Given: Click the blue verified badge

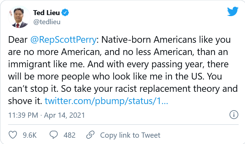Looking at the screenshot, I should tap(65, 13).
